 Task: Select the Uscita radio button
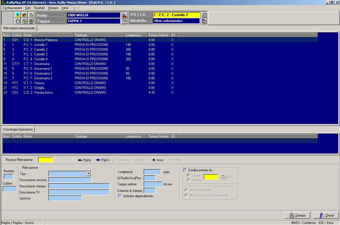coord(188,175)
